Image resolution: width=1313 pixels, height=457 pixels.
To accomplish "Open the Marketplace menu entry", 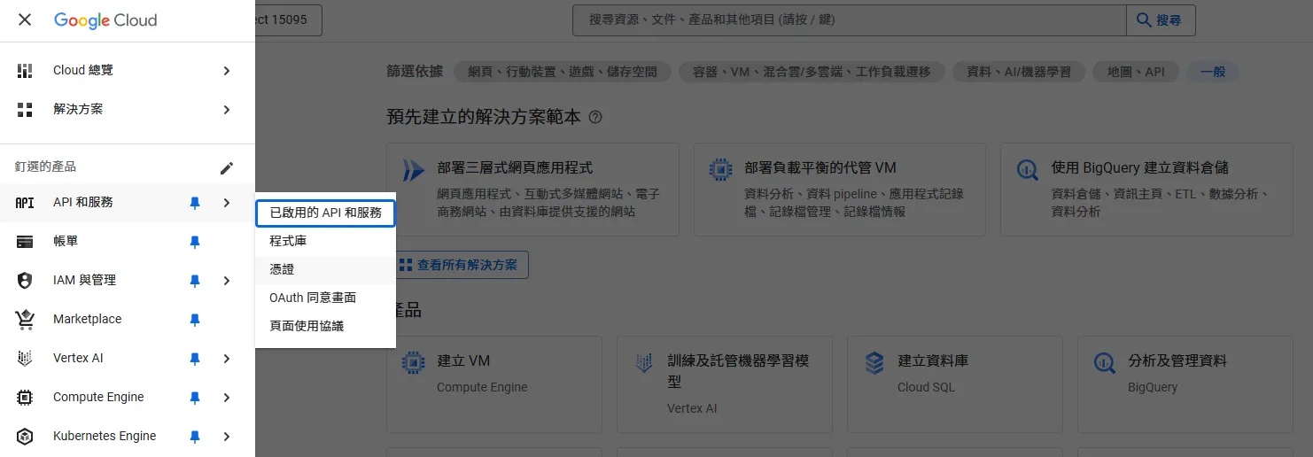I will 128,320.
